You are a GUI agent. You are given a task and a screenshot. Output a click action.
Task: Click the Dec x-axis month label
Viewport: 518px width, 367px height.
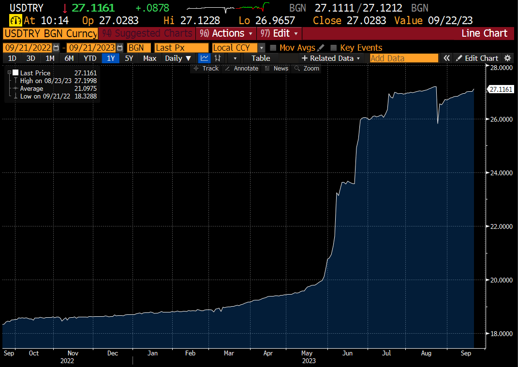pyautogui.click(x=113, y=353)
